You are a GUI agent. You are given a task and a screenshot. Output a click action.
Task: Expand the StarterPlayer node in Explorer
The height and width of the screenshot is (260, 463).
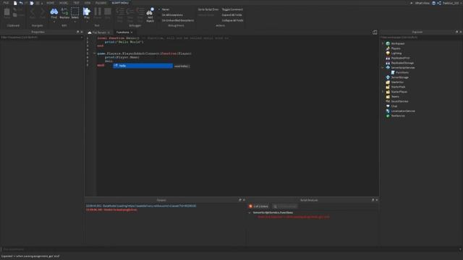point(383,92)
